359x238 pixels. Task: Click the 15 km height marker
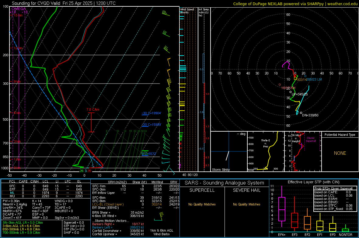click(x=18, y=15)
